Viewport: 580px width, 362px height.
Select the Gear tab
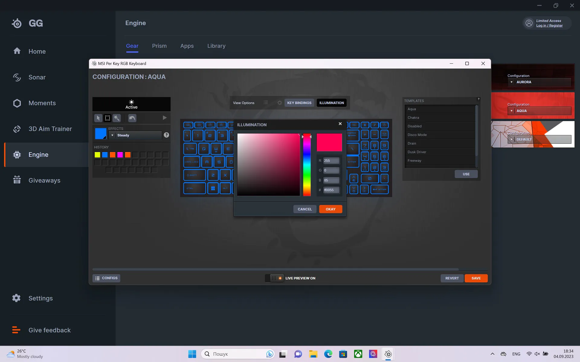[x=132, y=46]
